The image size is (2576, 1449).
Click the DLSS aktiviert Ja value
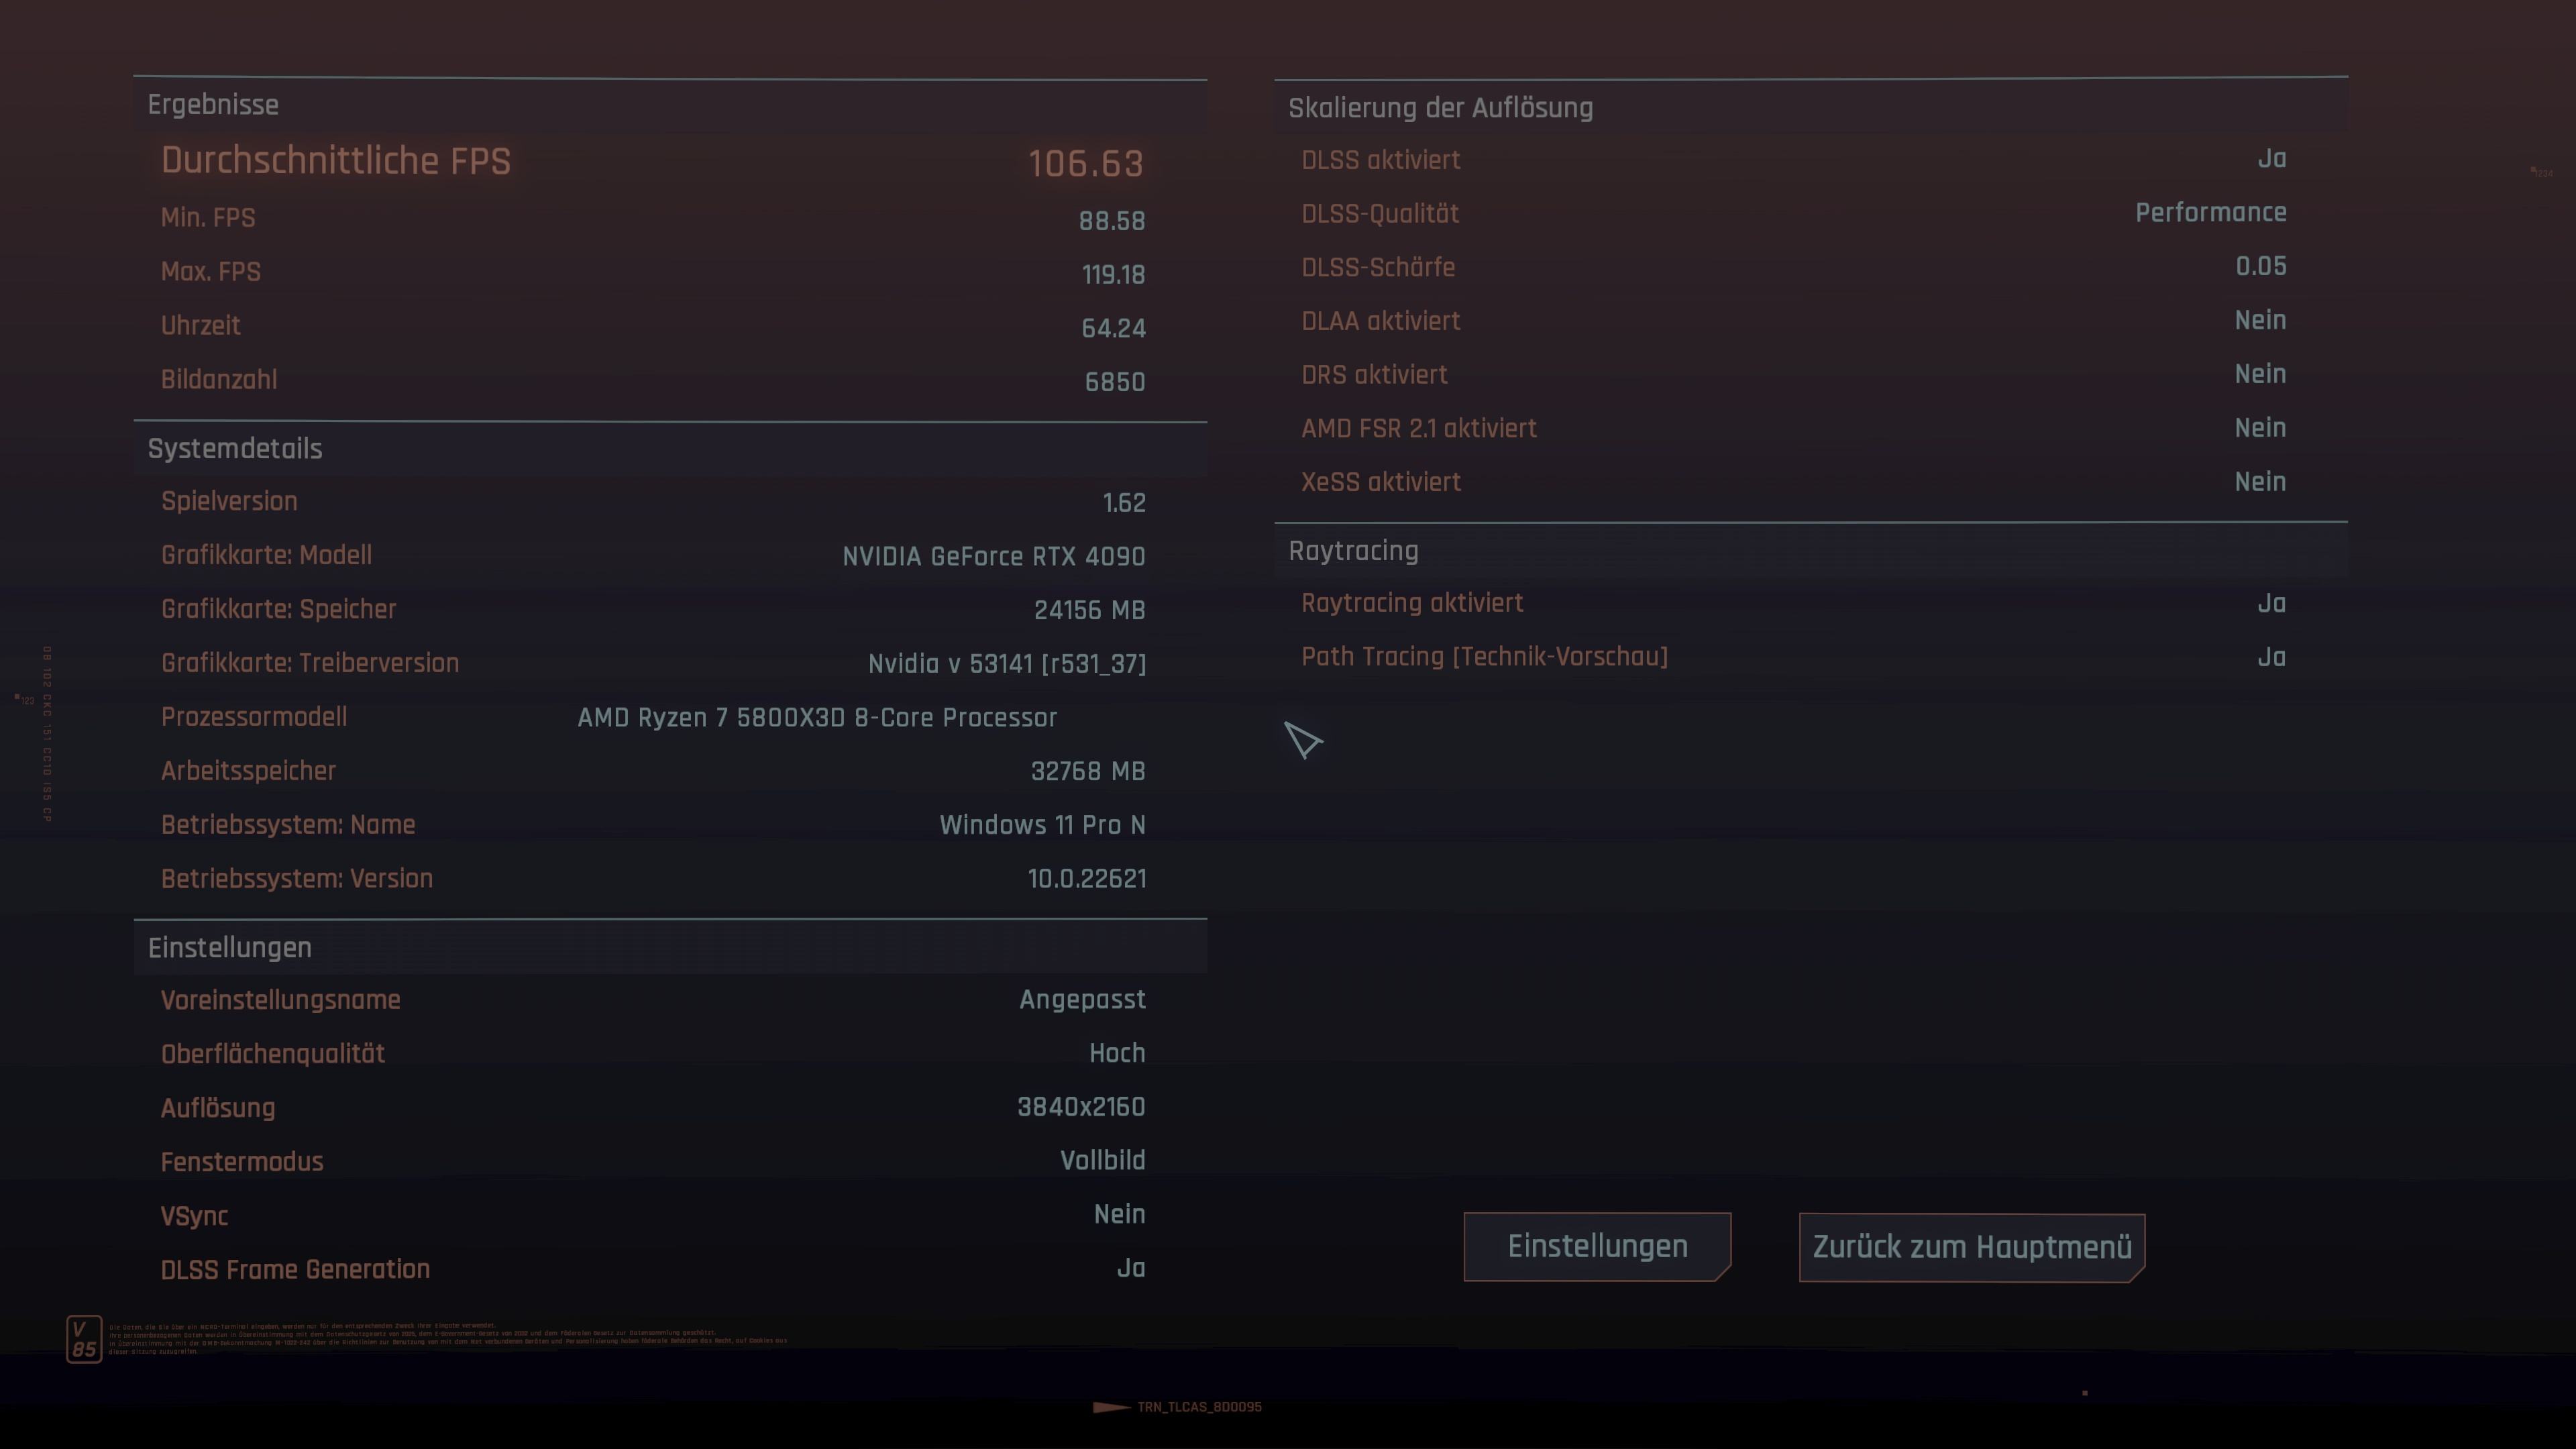click(x=2271, y=159)
